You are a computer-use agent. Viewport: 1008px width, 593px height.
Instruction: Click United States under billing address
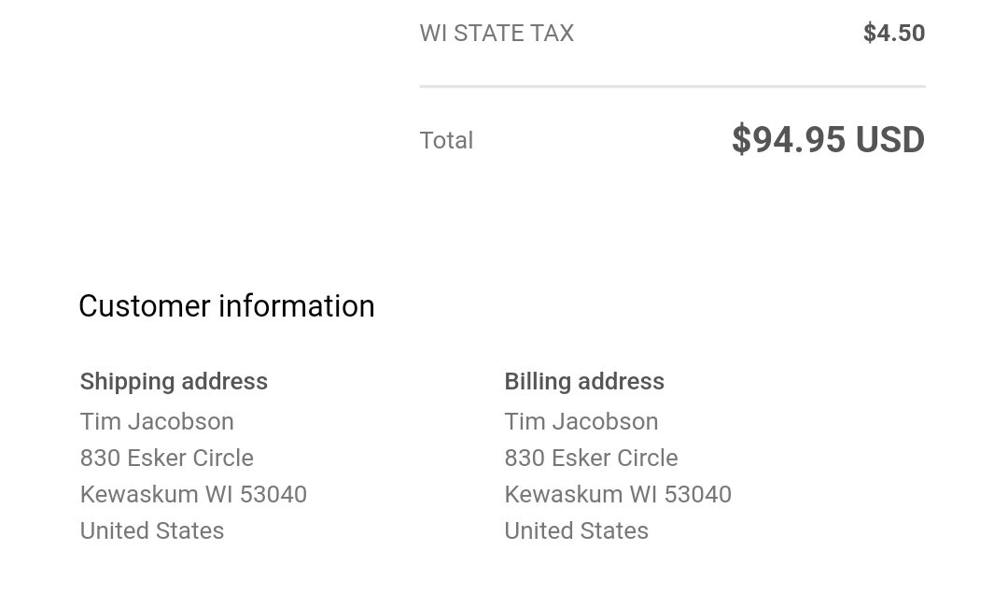pyautogui.click(x=576, y=530)
